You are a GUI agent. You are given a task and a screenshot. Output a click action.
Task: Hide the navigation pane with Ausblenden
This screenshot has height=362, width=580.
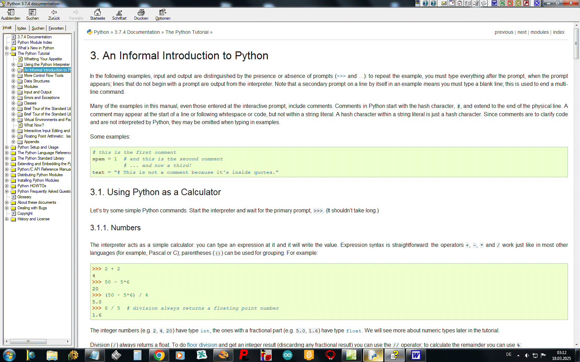click(10, 15)
